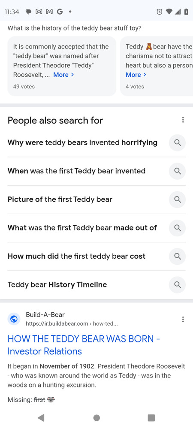Tap search icon beside 'How much did the first teddy bear cost'
Viewport: 193px width, 429px height.
tap(178, 257)
